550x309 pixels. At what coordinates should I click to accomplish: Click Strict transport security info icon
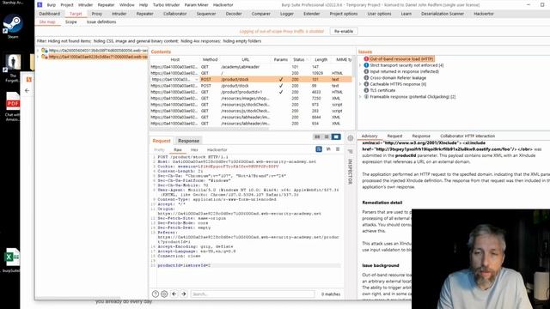click(366, 65)
